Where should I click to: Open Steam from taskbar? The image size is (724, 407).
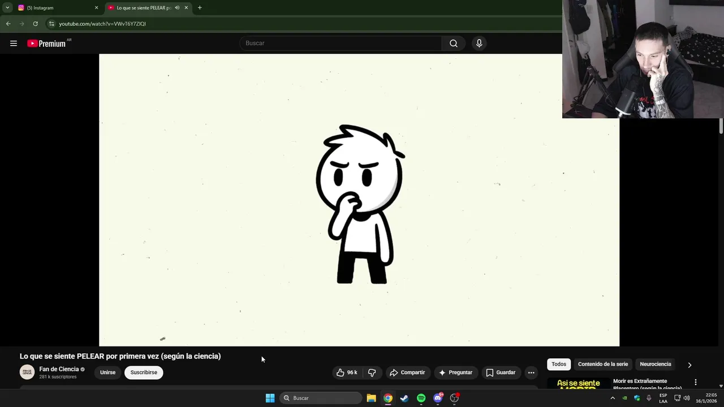[x=404, y=398]
